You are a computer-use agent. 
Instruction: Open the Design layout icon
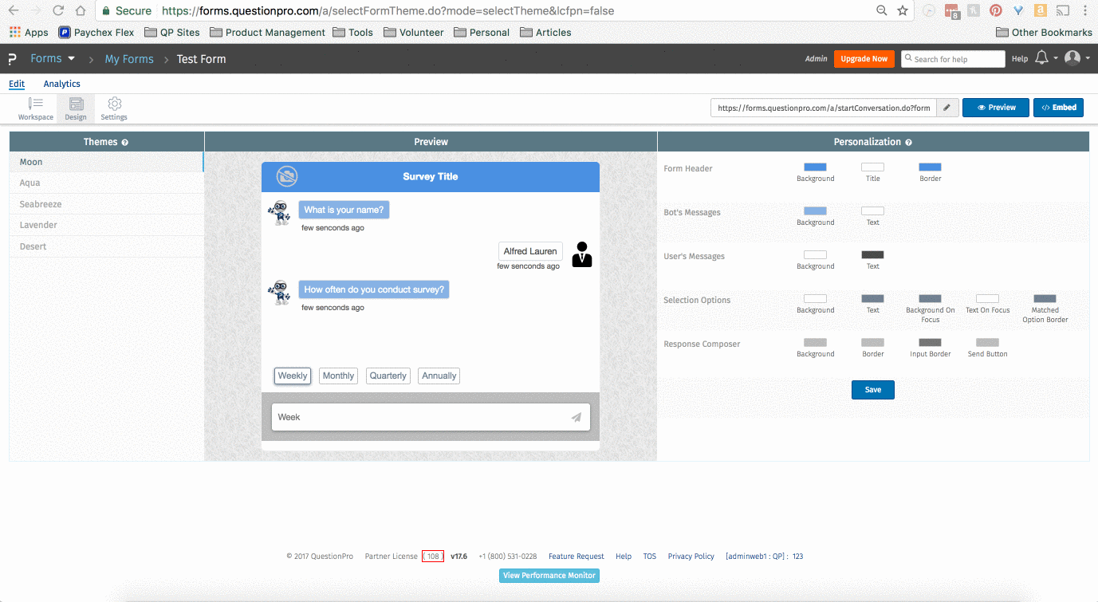[x=76, y=108]
